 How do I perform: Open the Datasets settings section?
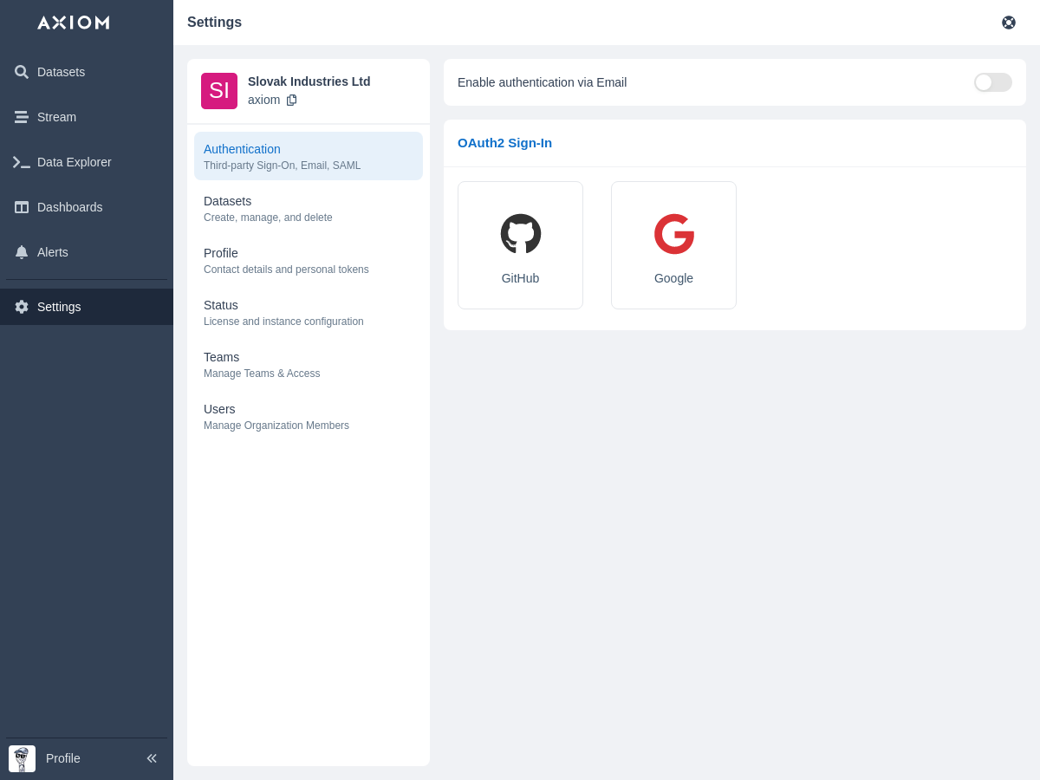[x=309, y=208]
